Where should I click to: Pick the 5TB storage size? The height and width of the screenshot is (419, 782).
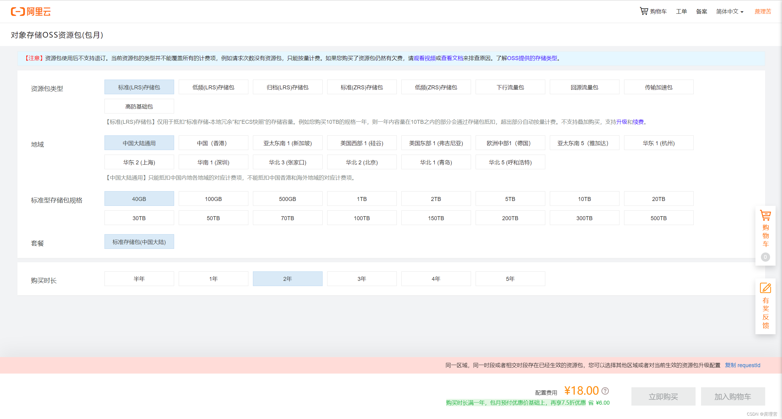click(510, 199)
